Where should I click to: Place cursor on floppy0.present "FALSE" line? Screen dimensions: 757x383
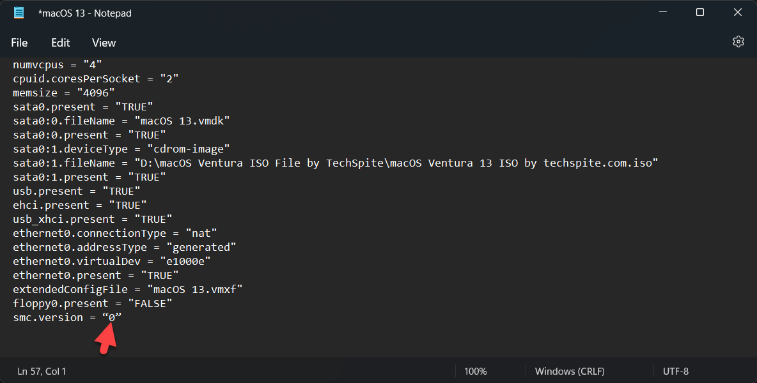click(x=93, y=303)
